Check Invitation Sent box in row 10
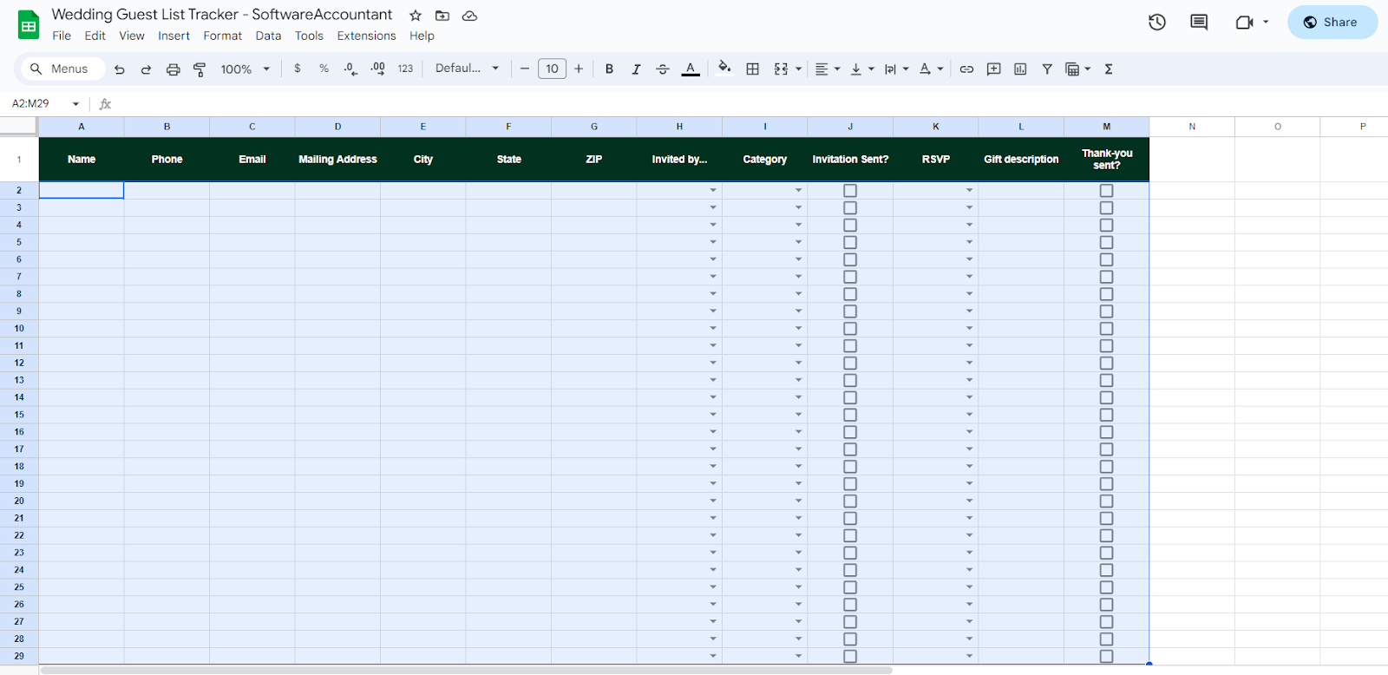The height and width of the screenshot is (675, 1388). (x=850, y=329)
